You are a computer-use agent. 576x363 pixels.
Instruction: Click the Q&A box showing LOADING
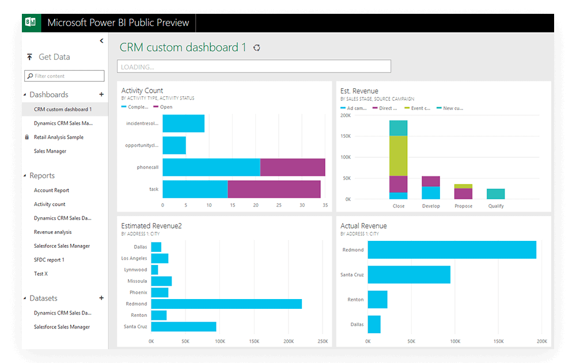coord(254,66)
